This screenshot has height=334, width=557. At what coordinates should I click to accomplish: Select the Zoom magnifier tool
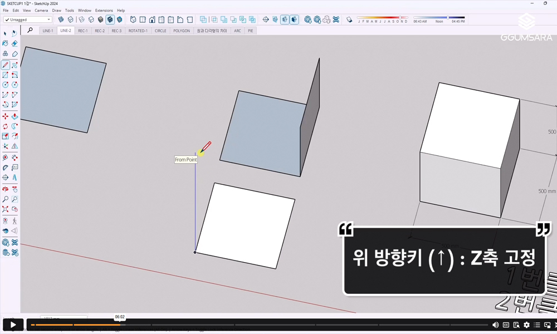(6, 199)
